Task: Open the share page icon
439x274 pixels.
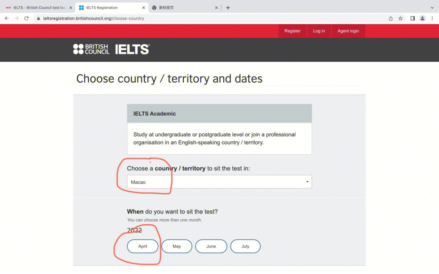Action: (x=391, y=18)
